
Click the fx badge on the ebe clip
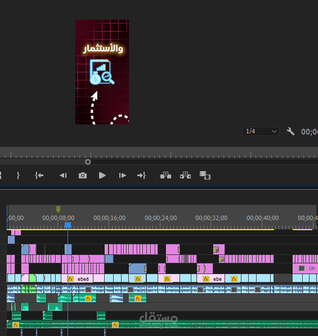206,279
